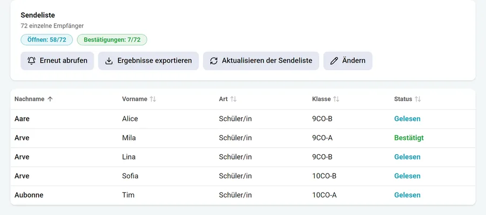The height and width of the screenshot is (215, 486).
Task: Sort by the Nachname column header
Action: 30,99
